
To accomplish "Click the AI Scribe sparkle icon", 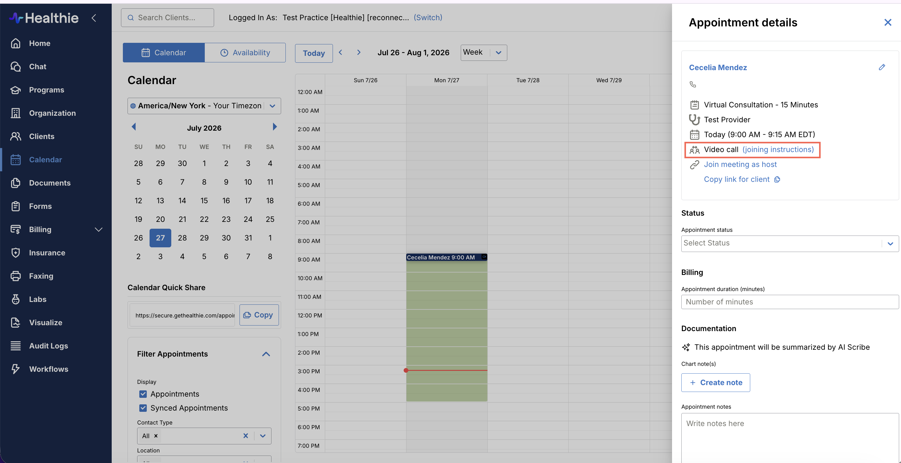I will coord(686,347).
